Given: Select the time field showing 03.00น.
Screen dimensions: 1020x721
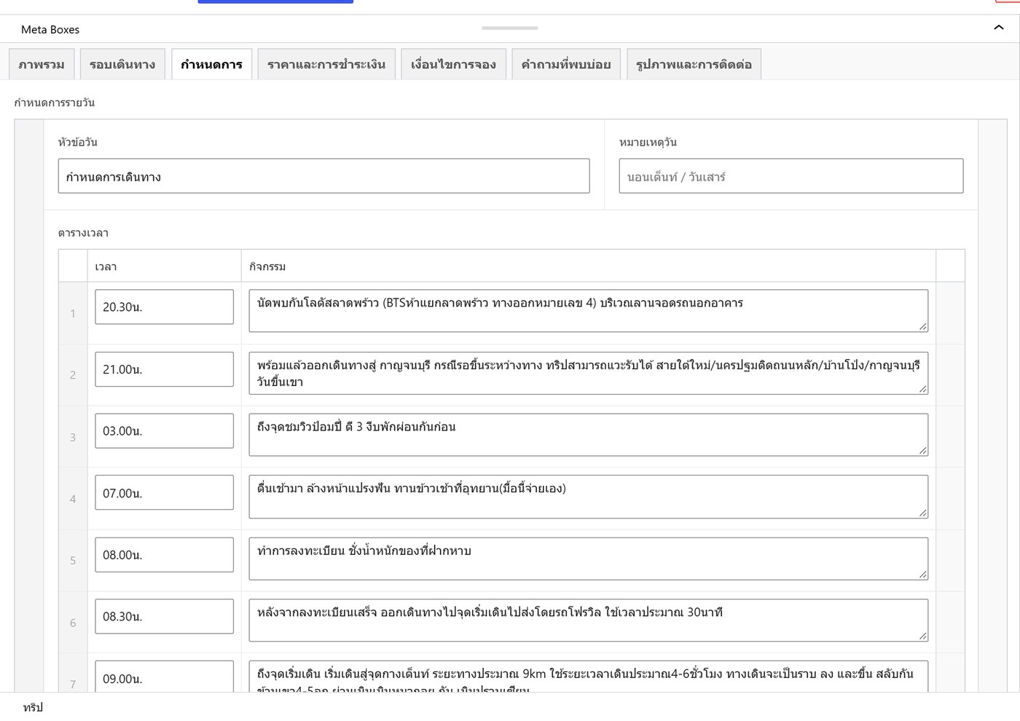Looking at the screenshot, I should pyautogui.click(x=164, y=430).
